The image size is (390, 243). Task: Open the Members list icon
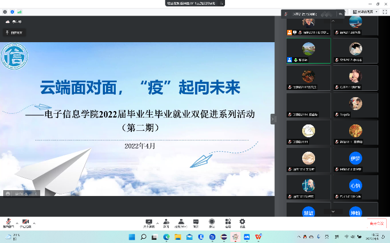[182, 222]
